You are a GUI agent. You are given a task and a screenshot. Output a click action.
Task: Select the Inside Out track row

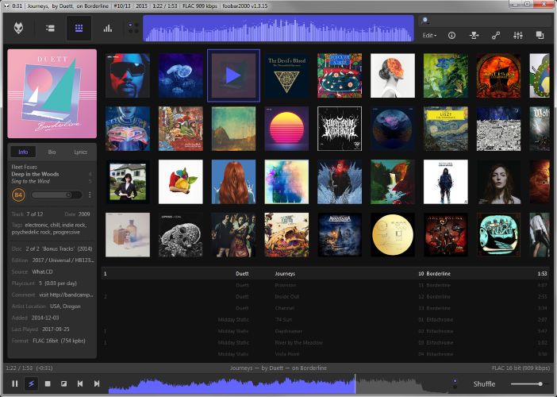point(285,296)
